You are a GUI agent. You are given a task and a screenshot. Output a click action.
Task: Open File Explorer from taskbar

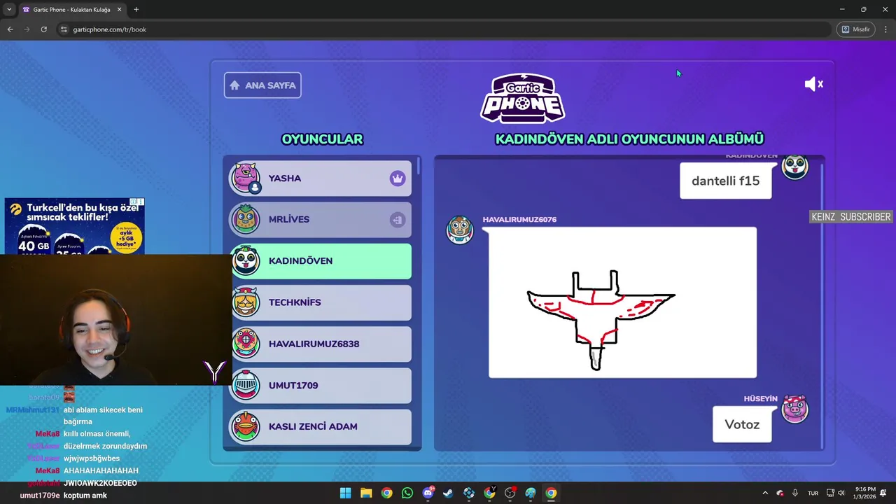point(366,493)
